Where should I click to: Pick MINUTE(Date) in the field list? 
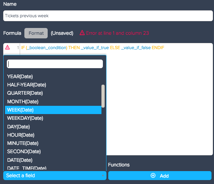53,143
